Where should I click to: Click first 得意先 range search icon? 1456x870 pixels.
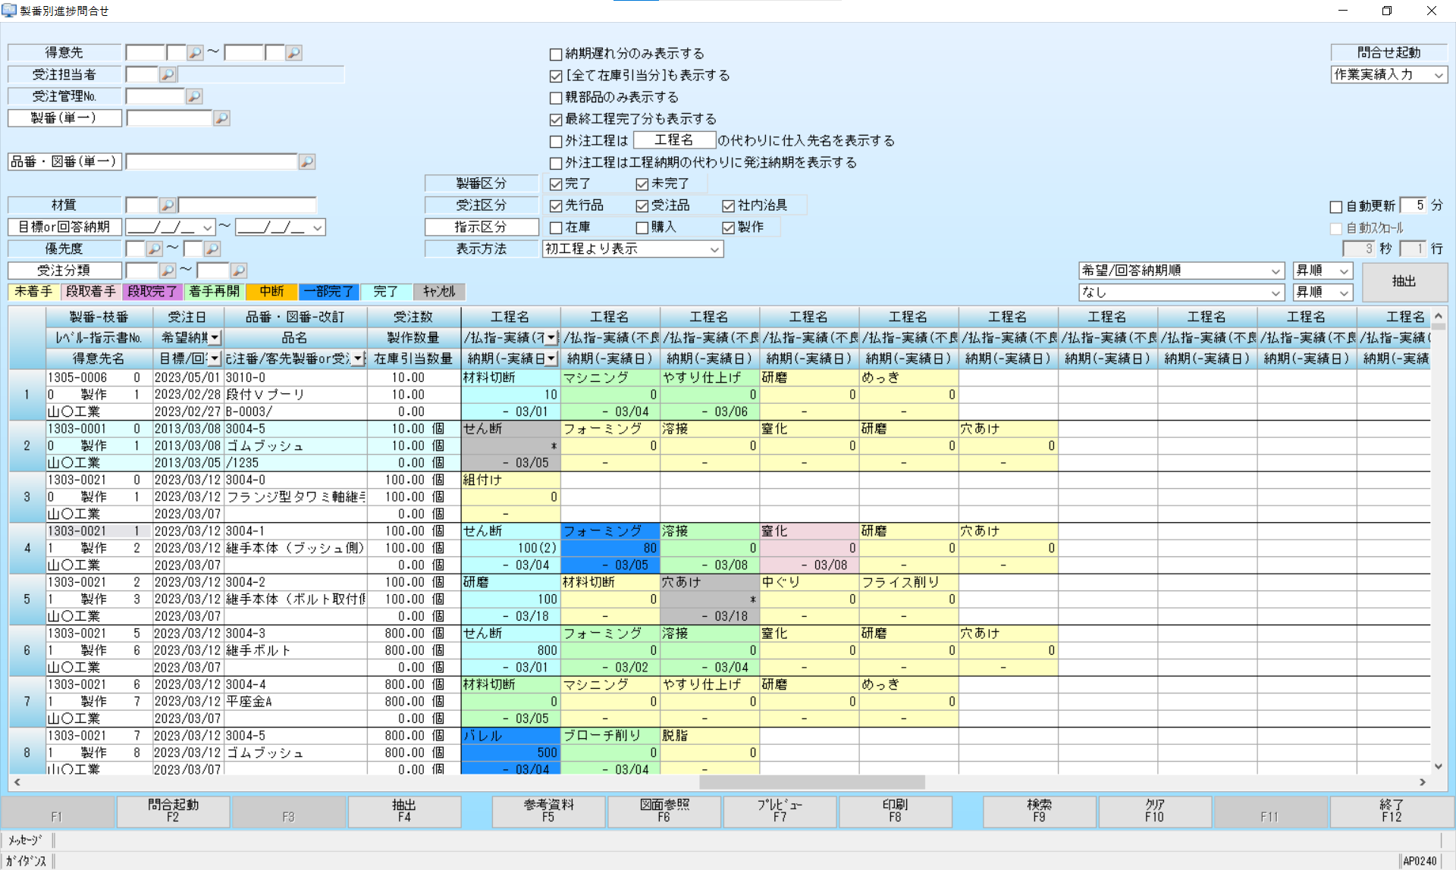pyautogui.click(x=195, y=53)
